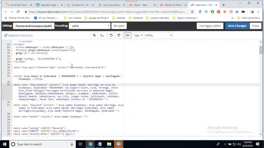264x148 pixels.
Task: Collapse the script block on line 12
Action: pos(11,44)
